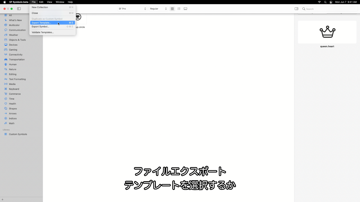Click the Search field
The image size is (360, 202).
coord(329,9)
